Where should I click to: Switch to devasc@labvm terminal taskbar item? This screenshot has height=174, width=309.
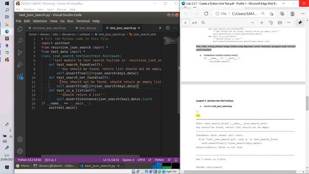coord(55,166)
